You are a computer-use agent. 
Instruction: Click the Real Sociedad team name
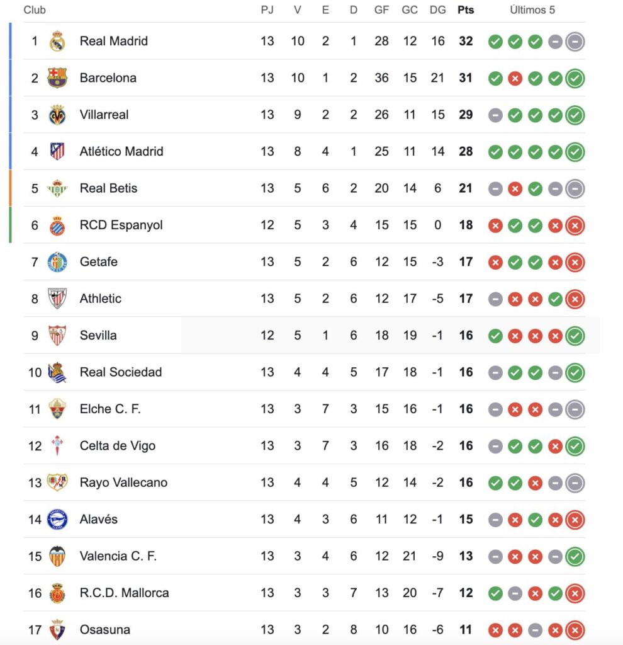120,372
